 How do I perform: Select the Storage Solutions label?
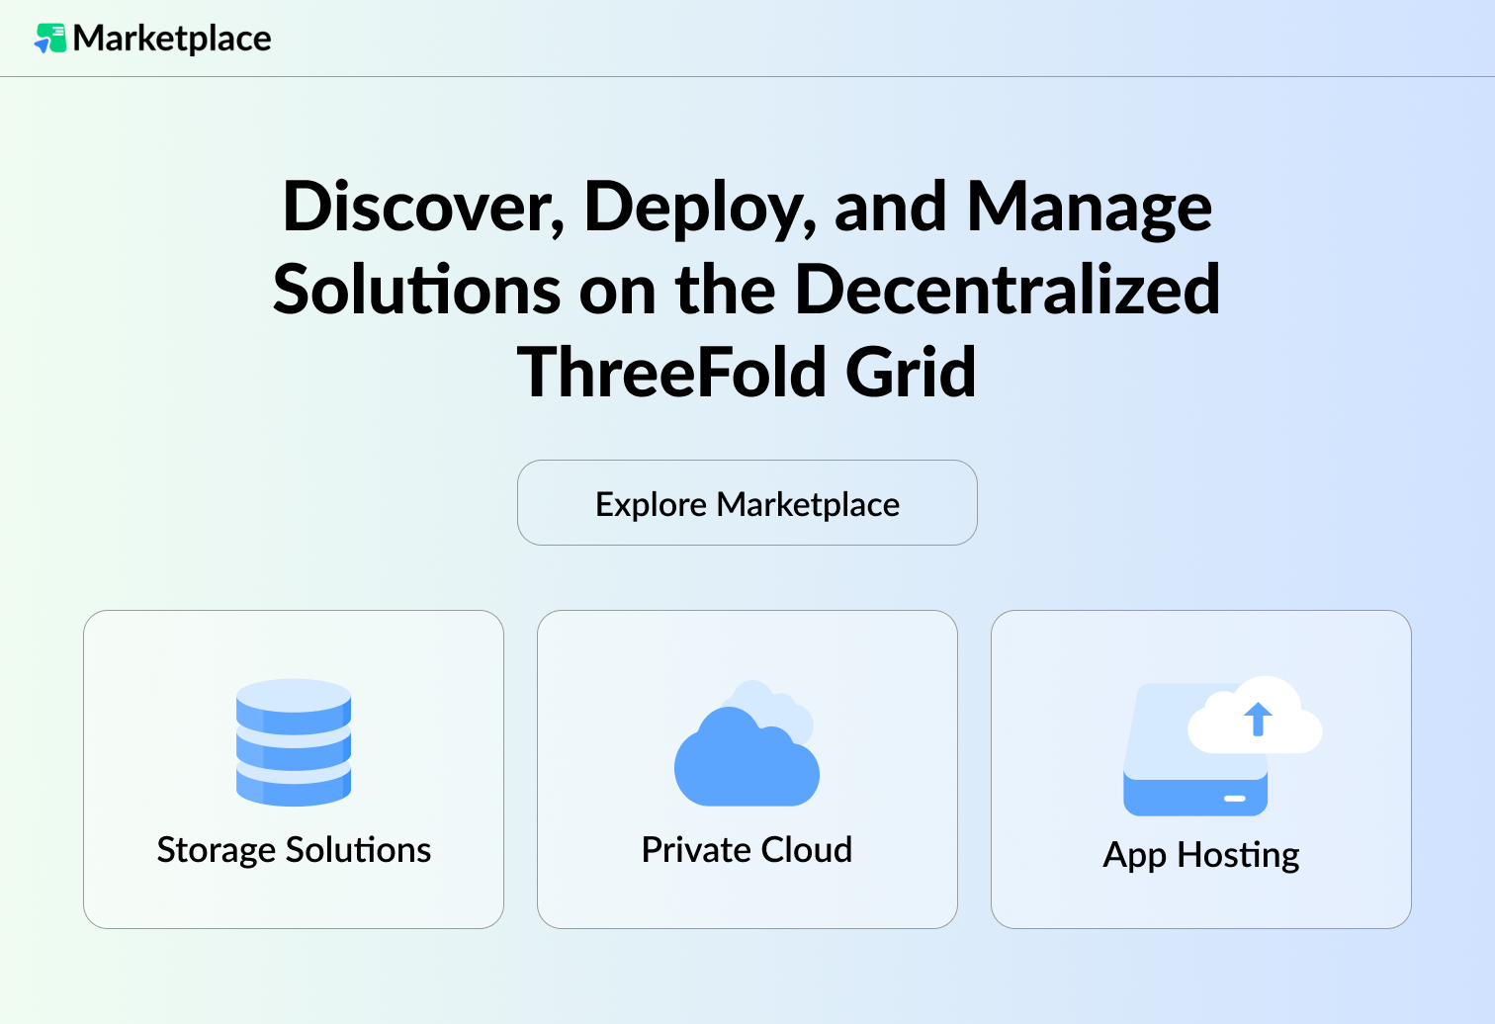(x=294, y=850)
